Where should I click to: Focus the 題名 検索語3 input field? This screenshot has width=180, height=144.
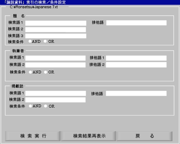pos(56,36)
